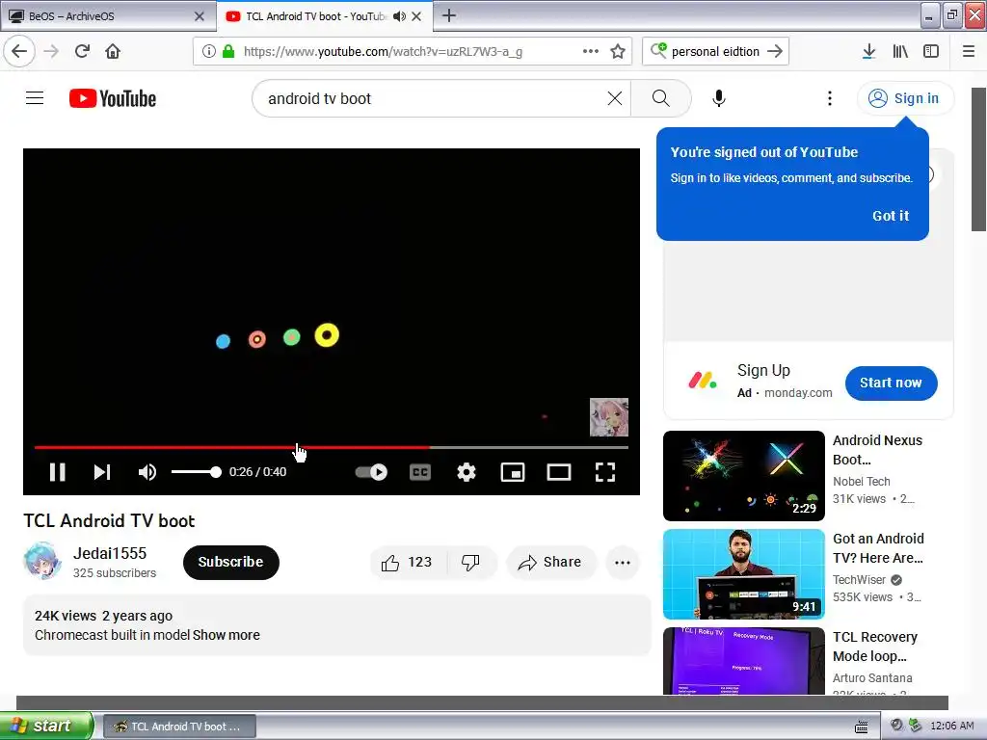Open YouTube settings three-dot menu
This screenshot has height=740, width=987.
tap(830, 98)
